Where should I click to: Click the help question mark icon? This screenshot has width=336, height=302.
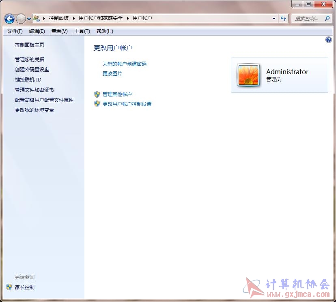[x=329, y=40]
